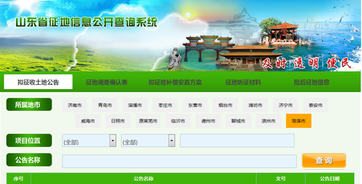Focus the 公告名称 search input field
The width and height of the screenshot is (362, 184).
[x=180, y=161]
